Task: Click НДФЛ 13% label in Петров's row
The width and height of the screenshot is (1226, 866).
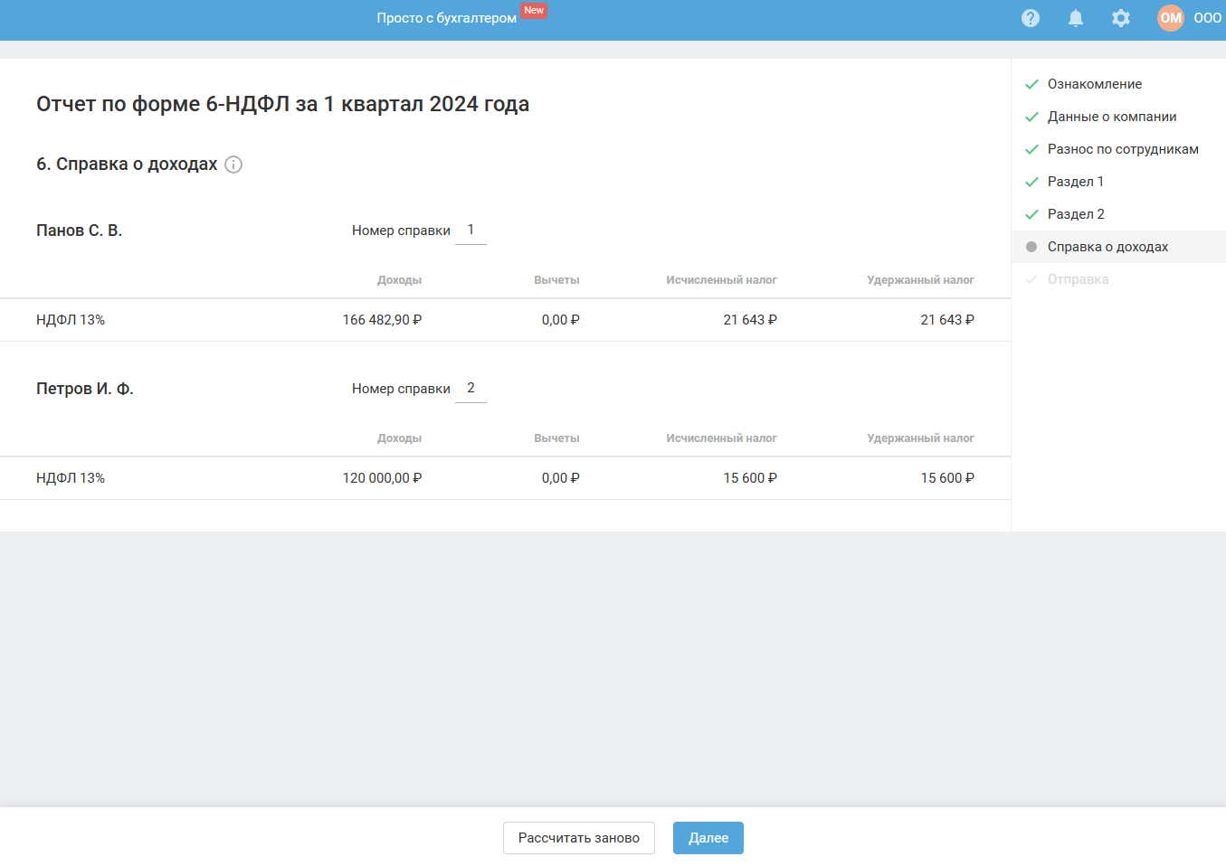Action: (71, 478)
